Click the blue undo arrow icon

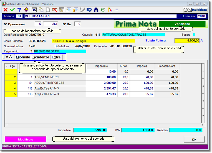click(x=89, y=10)
